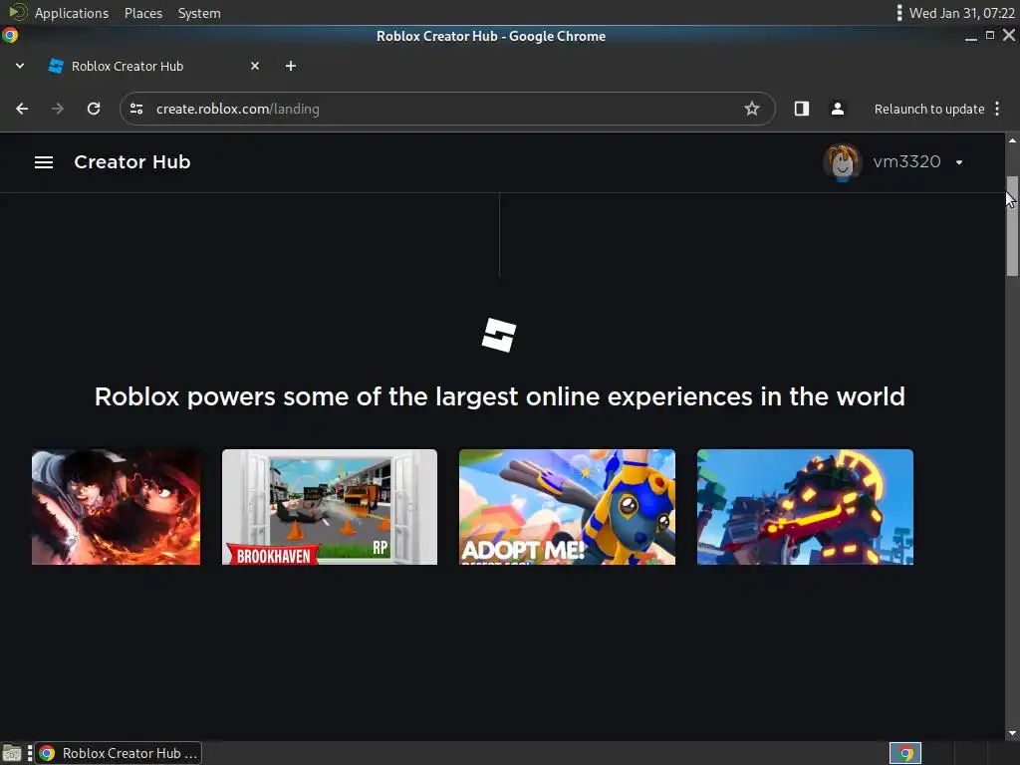Click the Chrome workspace icon in bottom panel
This screenshot has height=765, width=1020.
point(905,753)
